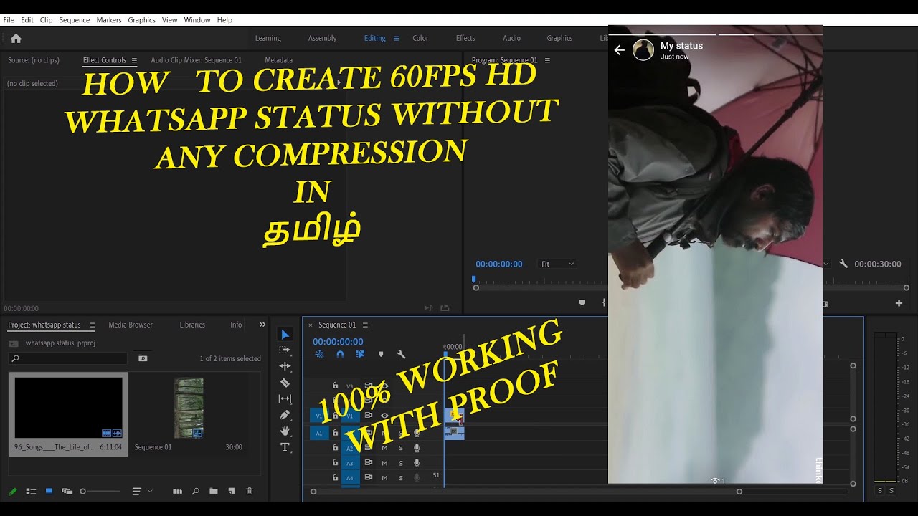Open timeline display settings wrench
The image size is (918, 516).
[x=401, y=354]
